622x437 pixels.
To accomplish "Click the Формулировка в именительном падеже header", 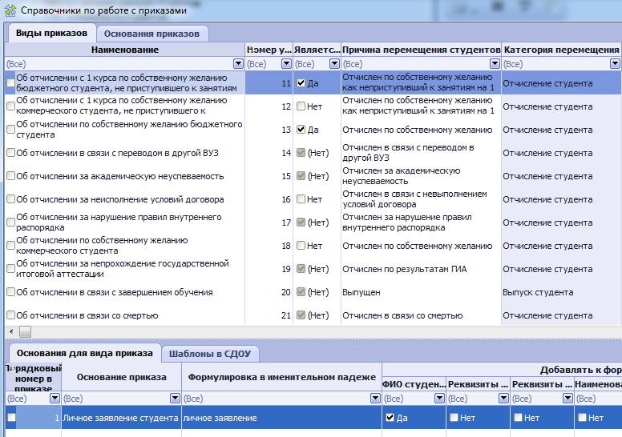I will coord(281,377).
